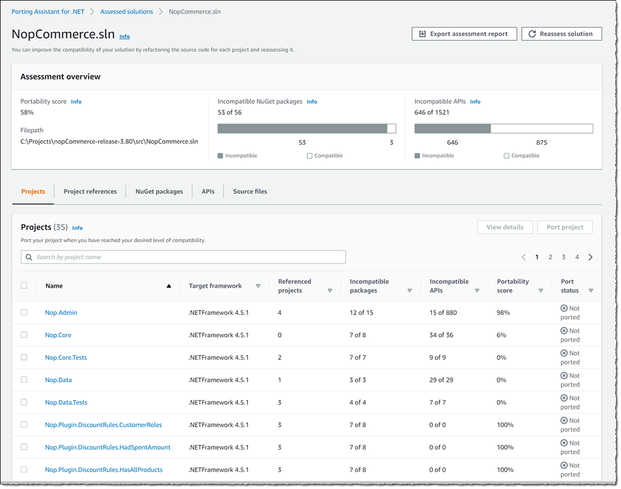Click Not ported status icon for Nop.Data
This screenshot has width=621, height=489.
tap(564, 375)
